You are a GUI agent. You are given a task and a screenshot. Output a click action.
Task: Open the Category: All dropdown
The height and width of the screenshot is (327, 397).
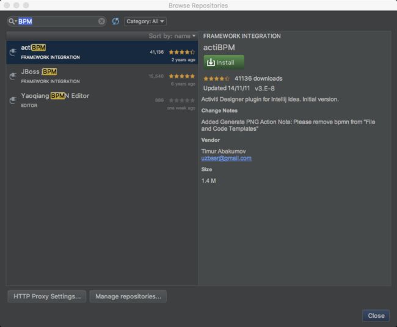coord(145,21)
